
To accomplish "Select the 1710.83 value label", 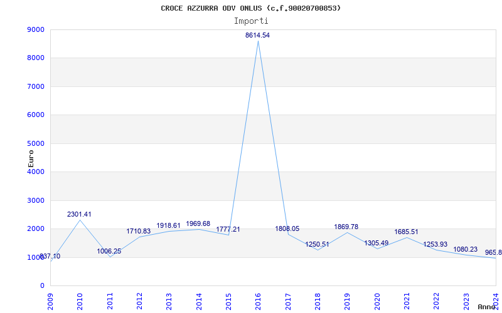I will click(138, 231).
